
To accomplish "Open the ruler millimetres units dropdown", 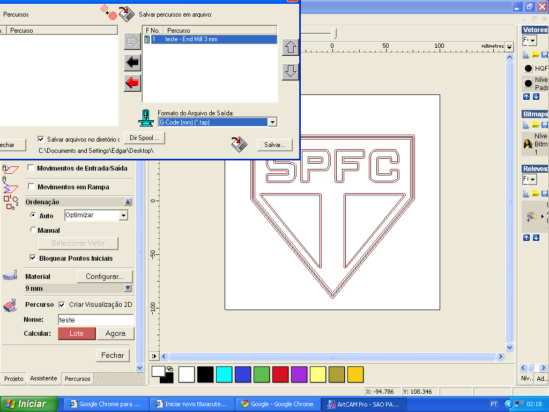I will (x=509, y=46).
